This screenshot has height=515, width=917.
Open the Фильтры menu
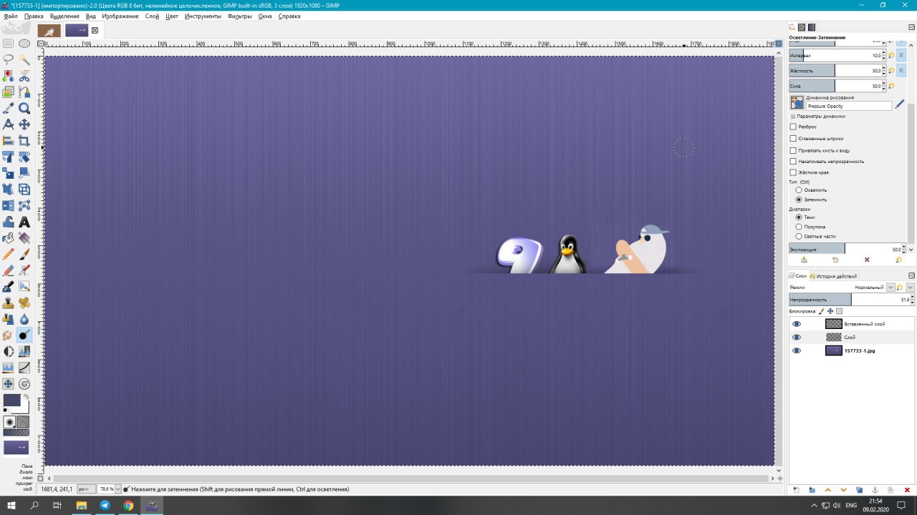tap(240, 16)
